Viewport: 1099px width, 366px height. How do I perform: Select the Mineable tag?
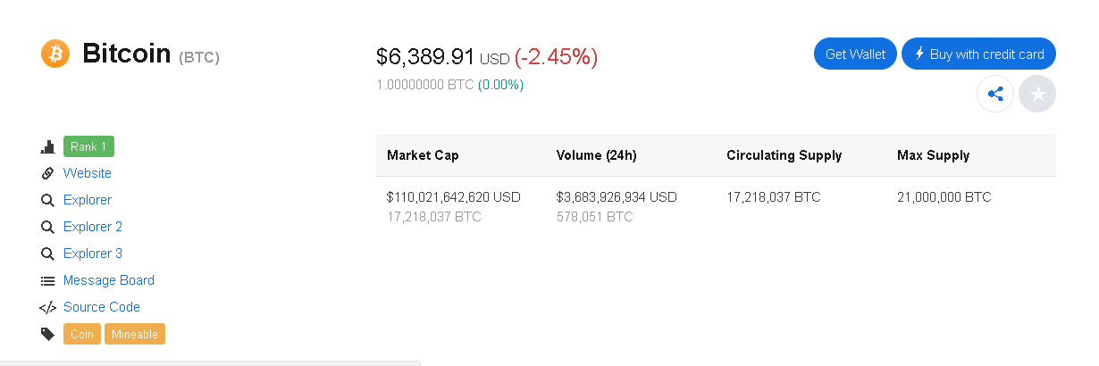click(135, 334)
